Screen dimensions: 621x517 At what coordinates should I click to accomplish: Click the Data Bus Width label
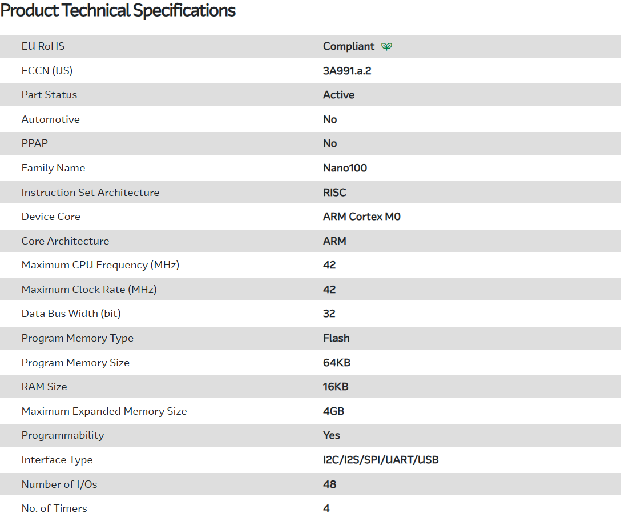(x=71, y=314)
